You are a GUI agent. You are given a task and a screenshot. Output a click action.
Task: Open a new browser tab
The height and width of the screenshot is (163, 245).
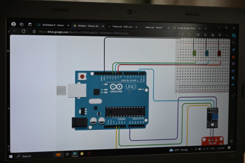point(206,28)
